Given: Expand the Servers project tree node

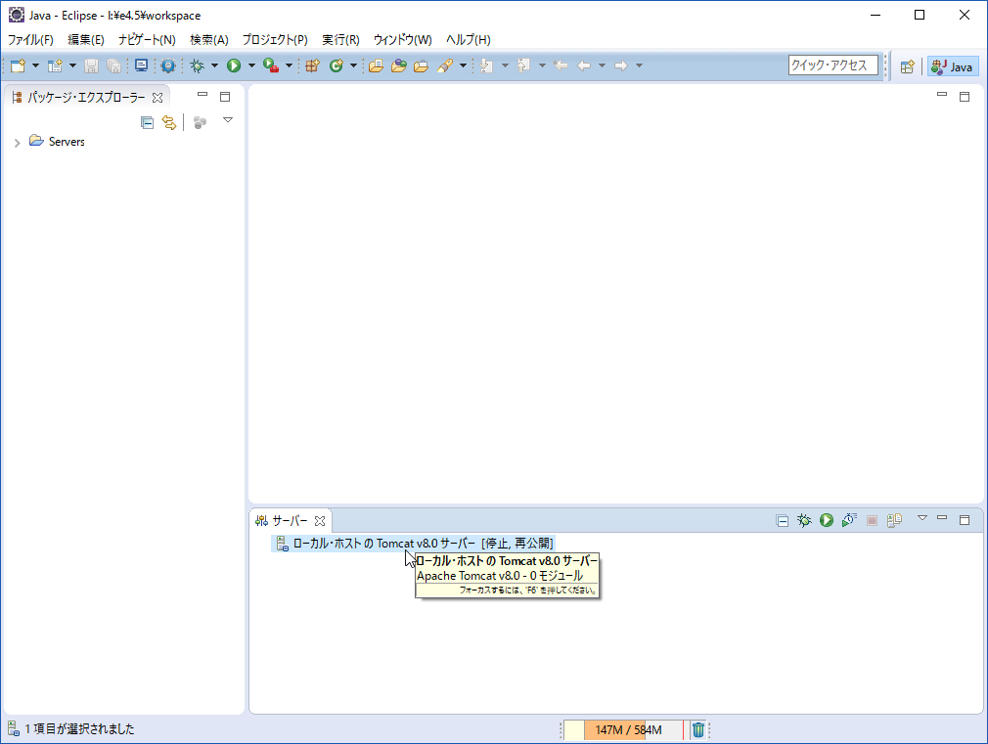Looking at the screenshot, I should (17, 143).
